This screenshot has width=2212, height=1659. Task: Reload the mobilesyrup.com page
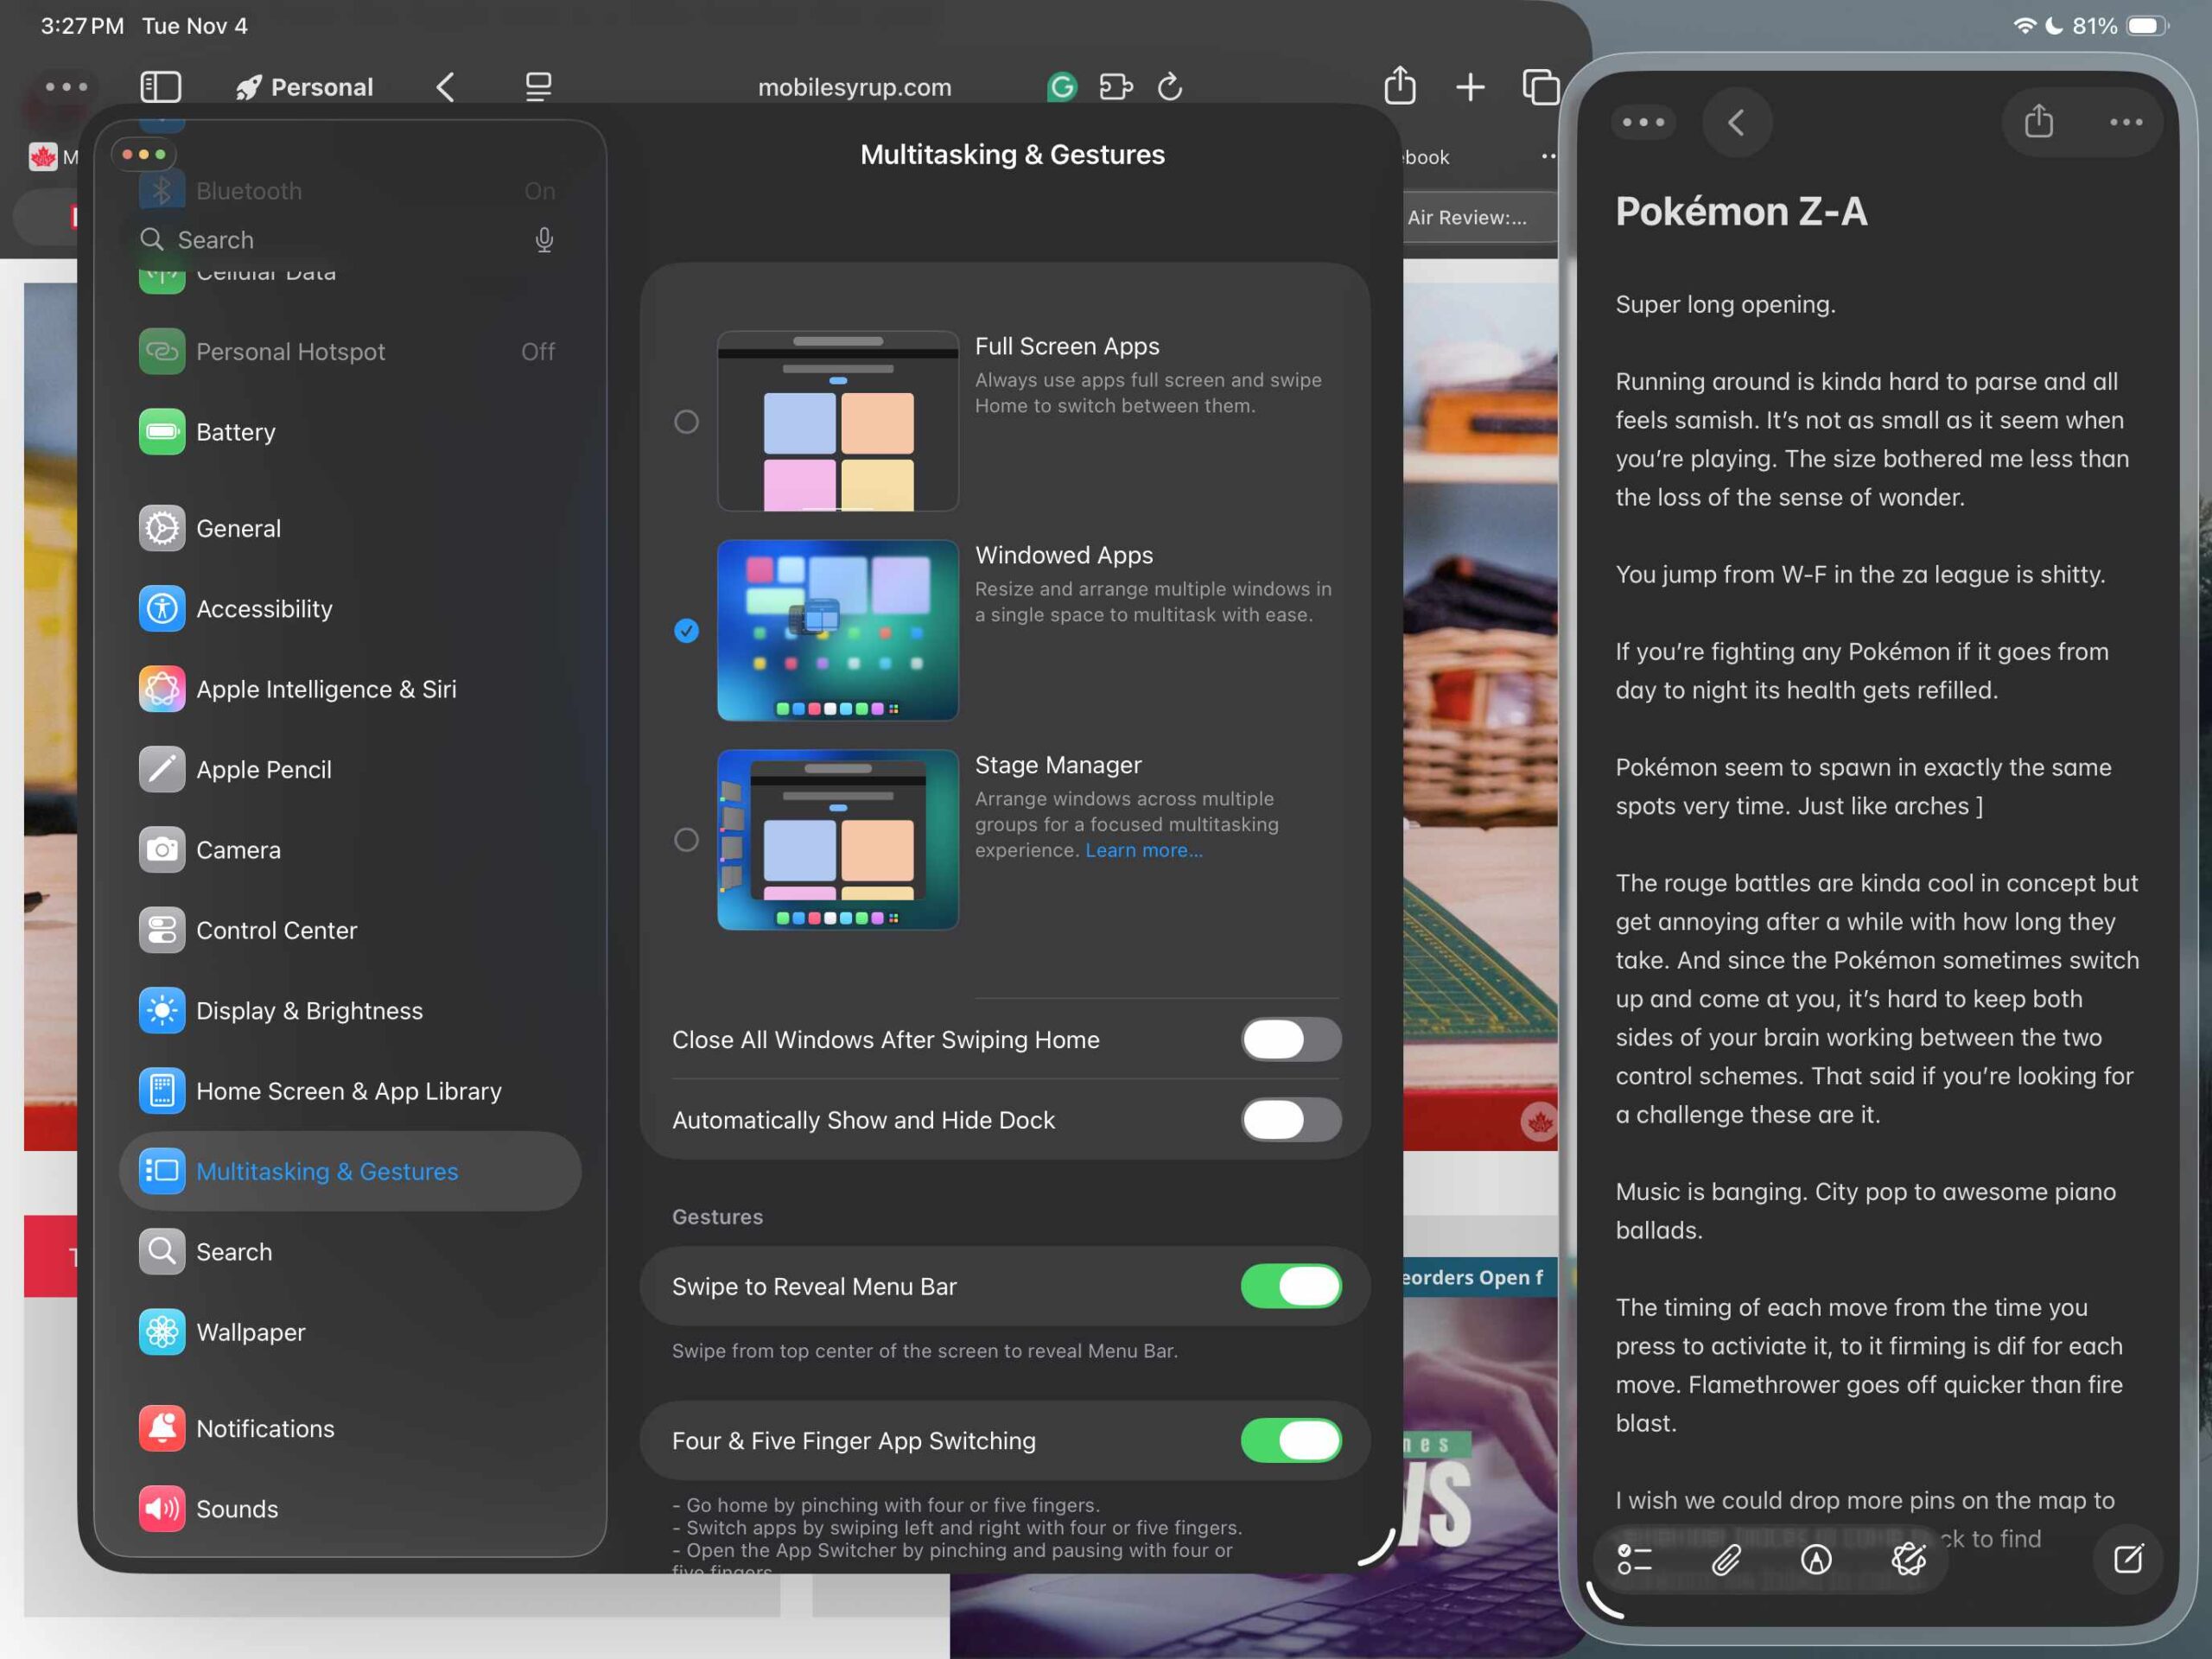tap(1169, 87)
